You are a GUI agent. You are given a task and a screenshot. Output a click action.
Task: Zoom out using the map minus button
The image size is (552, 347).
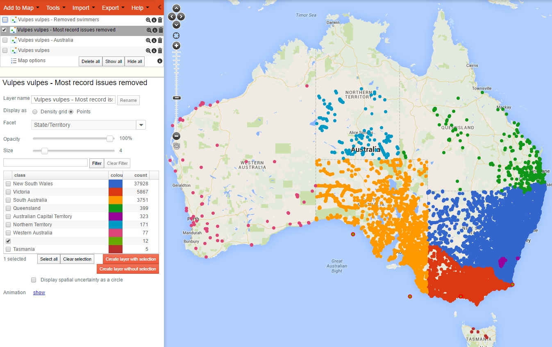point(176,136)
